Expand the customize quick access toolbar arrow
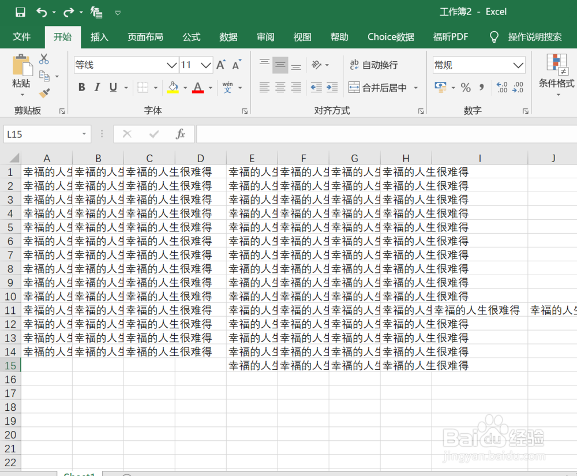The width and height of the screenshot is (577, 476). pos(118,13)
